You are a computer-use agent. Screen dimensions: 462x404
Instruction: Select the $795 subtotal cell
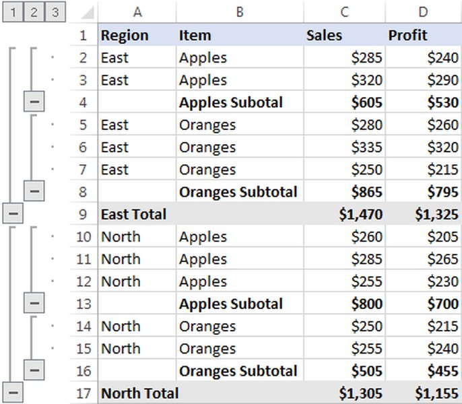click(424, 191)
